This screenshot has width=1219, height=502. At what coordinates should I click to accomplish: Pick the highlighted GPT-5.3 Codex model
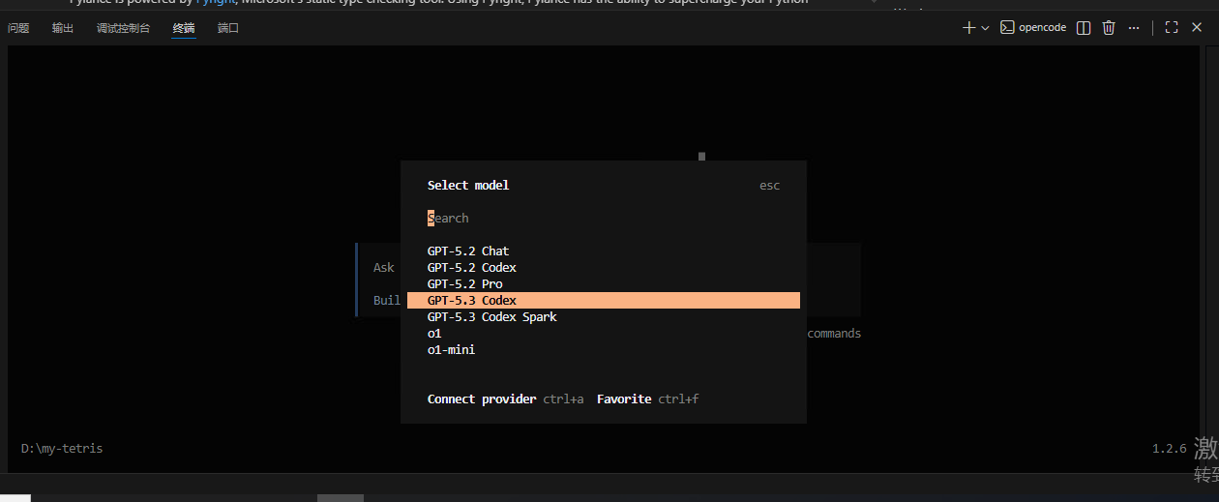(x=604, y=301)
